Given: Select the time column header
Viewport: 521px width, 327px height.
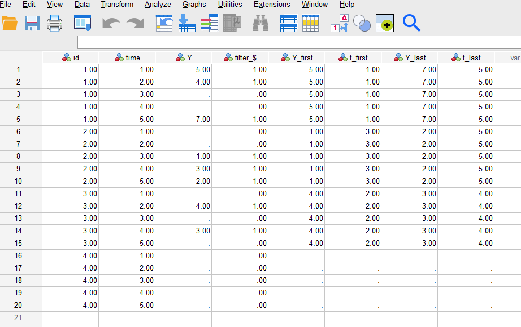Looking at the screenshot, I should click(127, 58).
